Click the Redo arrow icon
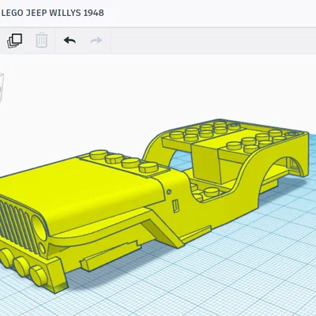The width and height of the screenshot is (316, 316). click(96, 40)
